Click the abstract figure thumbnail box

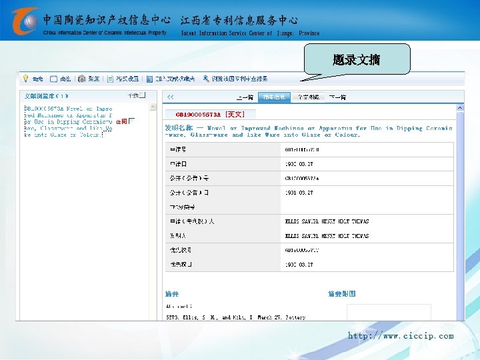pos(389,312)
